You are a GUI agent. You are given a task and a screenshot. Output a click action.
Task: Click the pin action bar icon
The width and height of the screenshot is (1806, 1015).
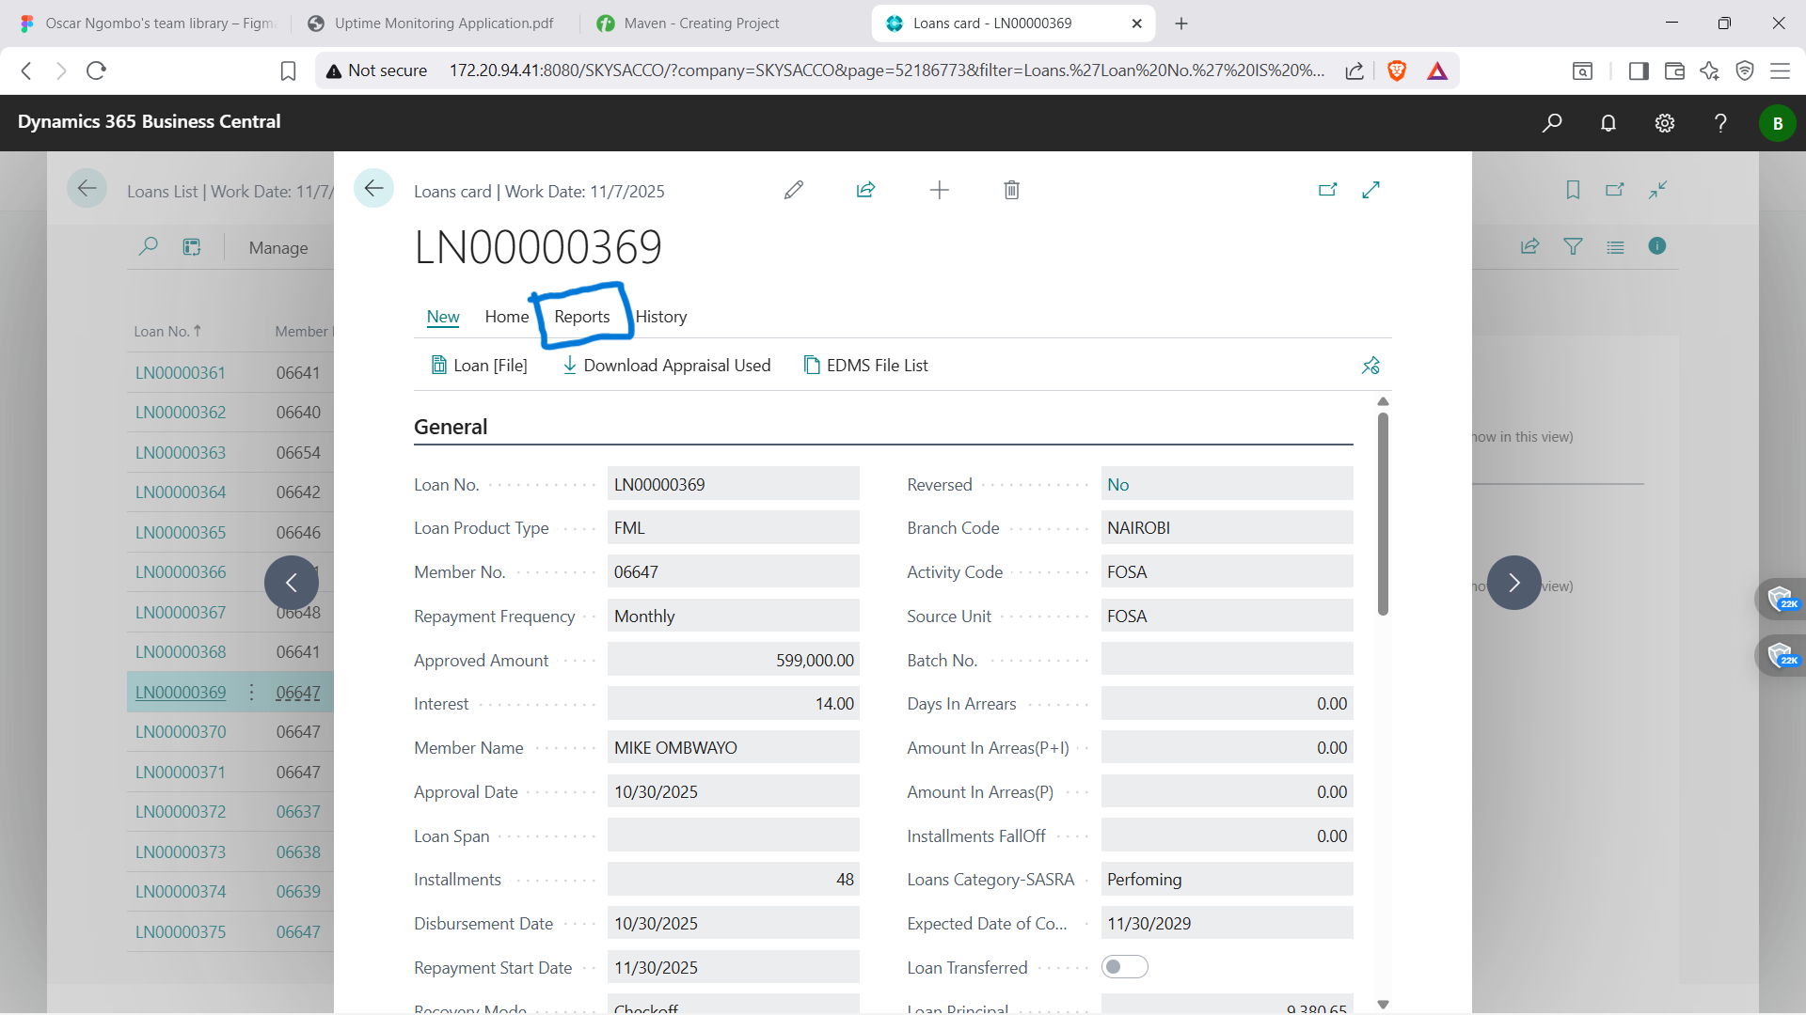coord(1370,366)
